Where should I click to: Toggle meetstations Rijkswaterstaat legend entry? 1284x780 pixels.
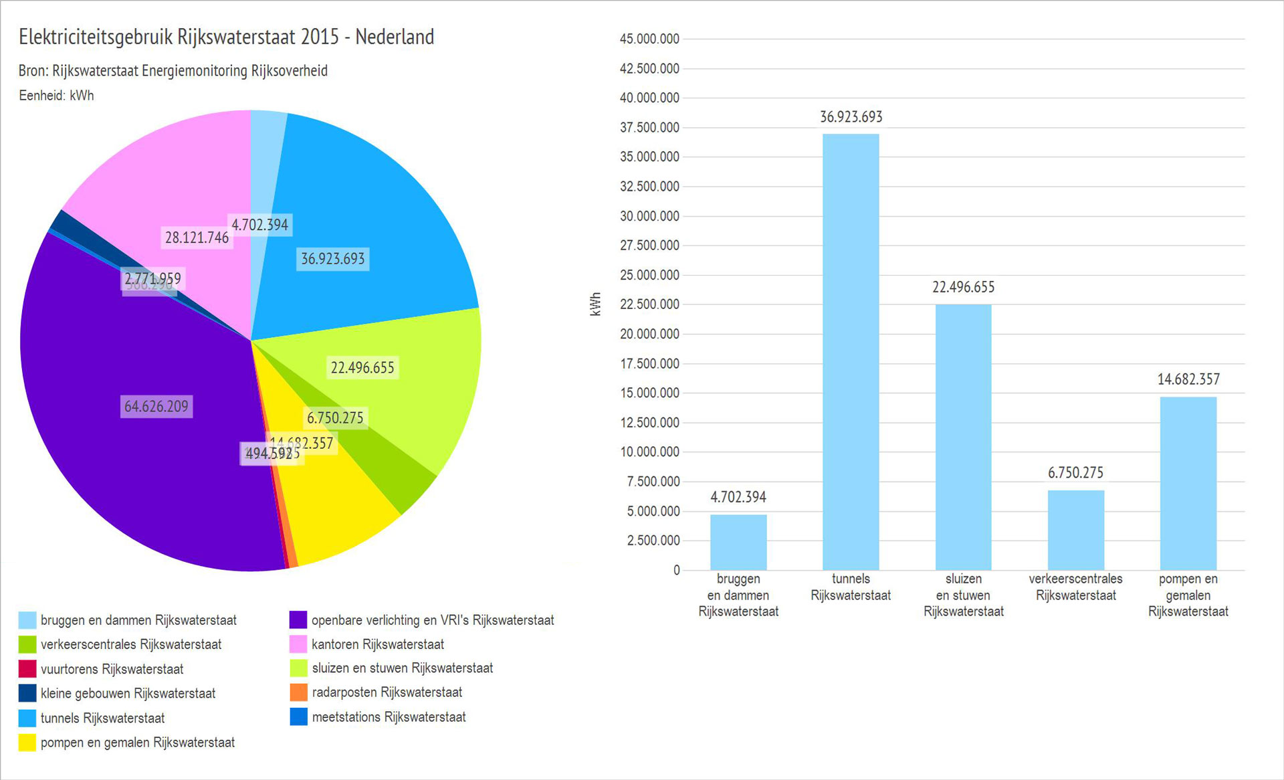pos(388,717)
